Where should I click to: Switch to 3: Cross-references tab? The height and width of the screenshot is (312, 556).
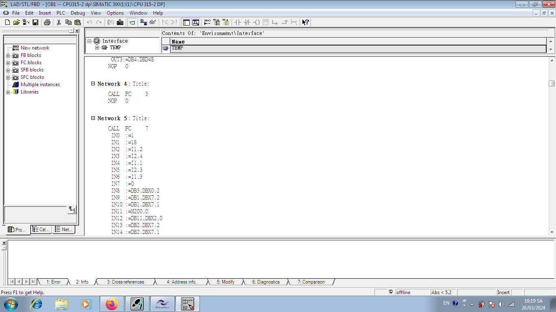pos(125,282)
